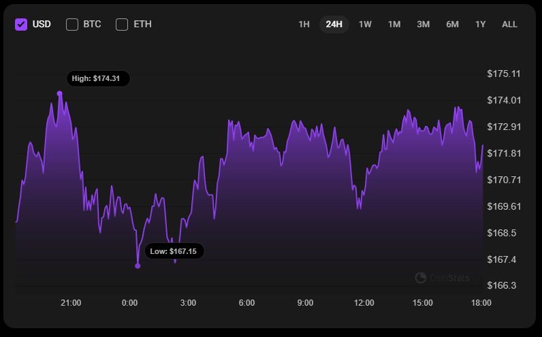Switch chart to 1Y timeframe
The image size is (542, 337).
point(480,25)
